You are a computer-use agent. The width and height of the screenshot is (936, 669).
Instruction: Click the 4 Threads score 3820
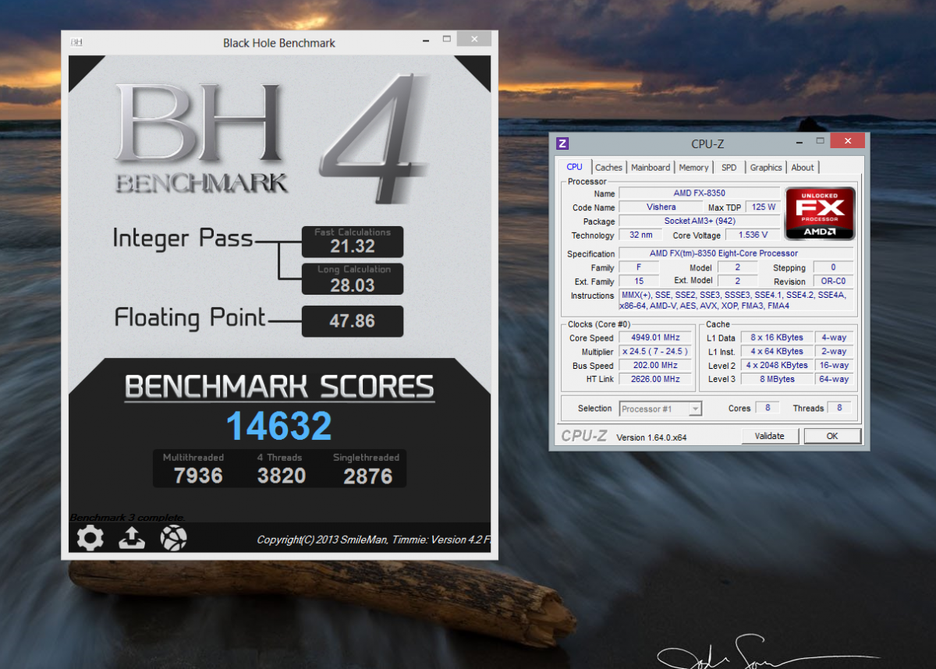click(282, 476)
